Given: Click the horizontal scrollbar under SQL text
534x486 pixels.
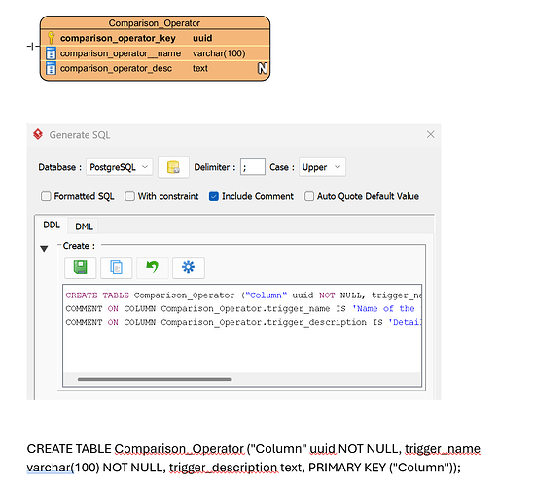Looking at the screenshot, I should [x=155, y=379].
